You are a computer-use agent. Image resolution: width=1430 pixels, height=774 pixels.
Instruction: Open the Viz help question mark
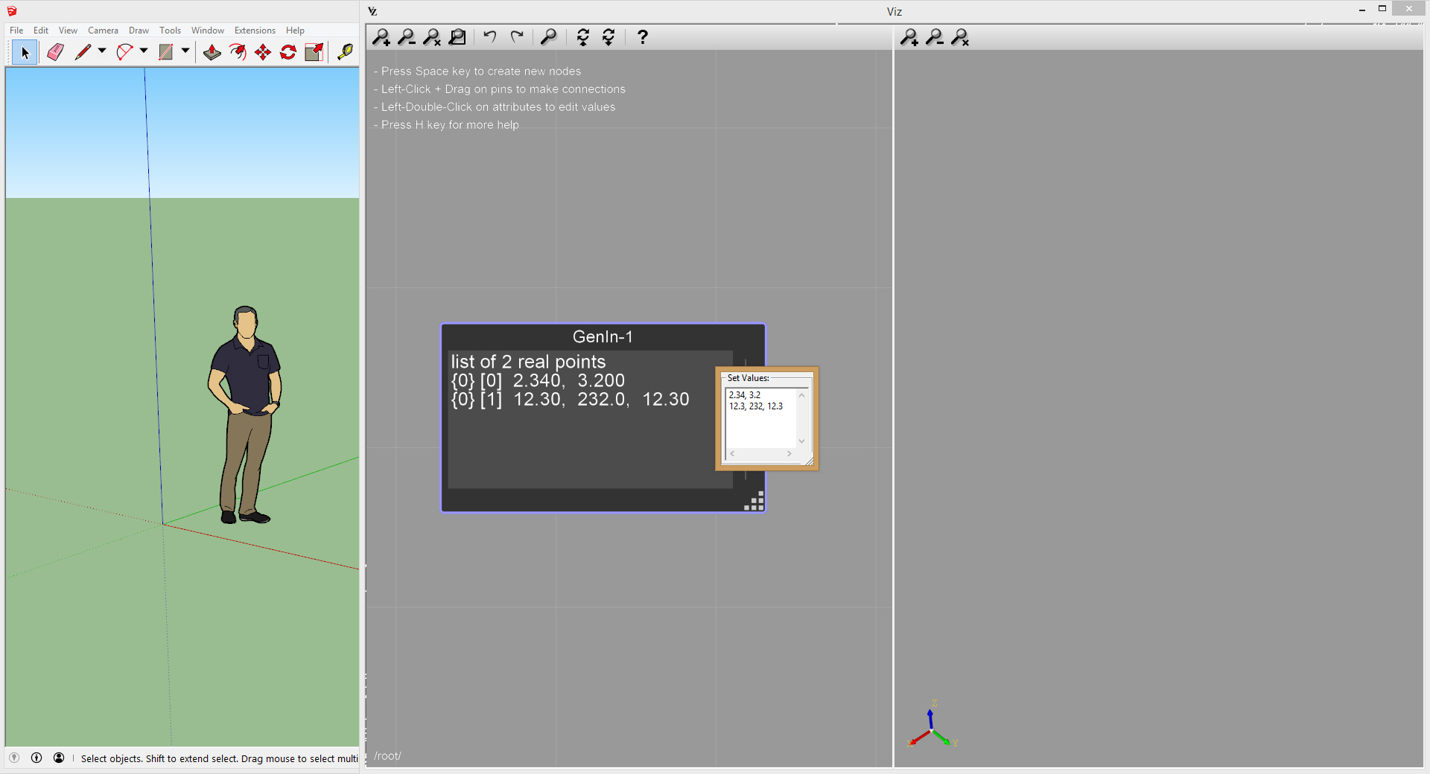click(x=642, y=37)
